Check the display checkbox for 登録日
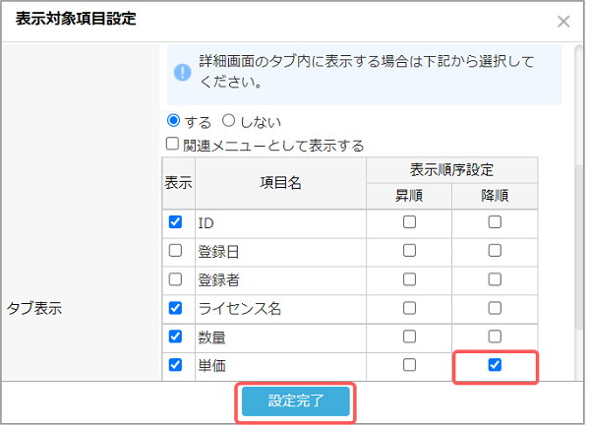Viewport: 590px width, 429px height. pyautogui.click(x=175, y=251)
